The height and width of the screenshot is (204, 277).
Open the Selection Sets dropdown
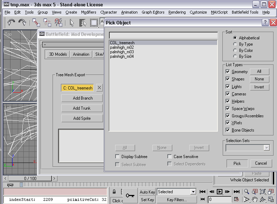tap(267, 148)
